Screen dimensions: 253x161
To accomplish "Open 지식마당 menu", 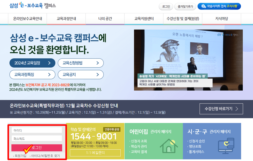I will [x=222, y=19].
